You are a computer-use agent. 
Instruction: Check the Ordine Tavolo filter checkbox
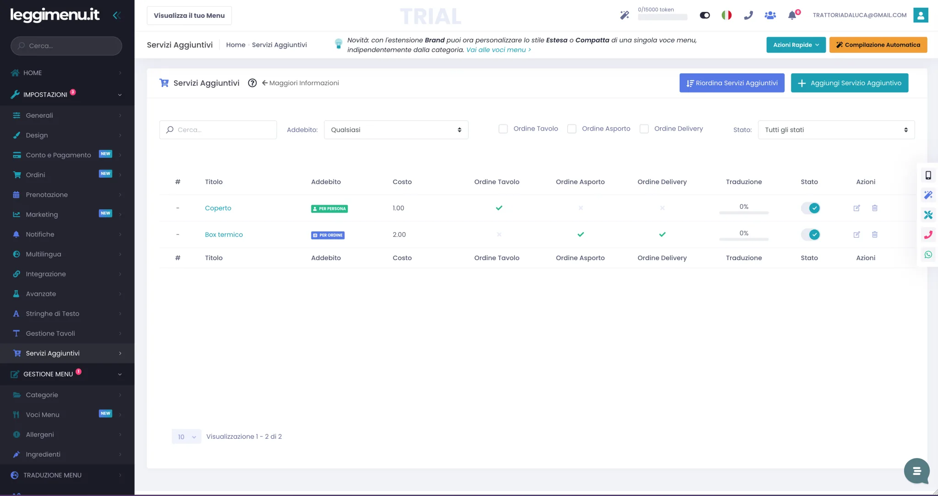click(503, 129)
